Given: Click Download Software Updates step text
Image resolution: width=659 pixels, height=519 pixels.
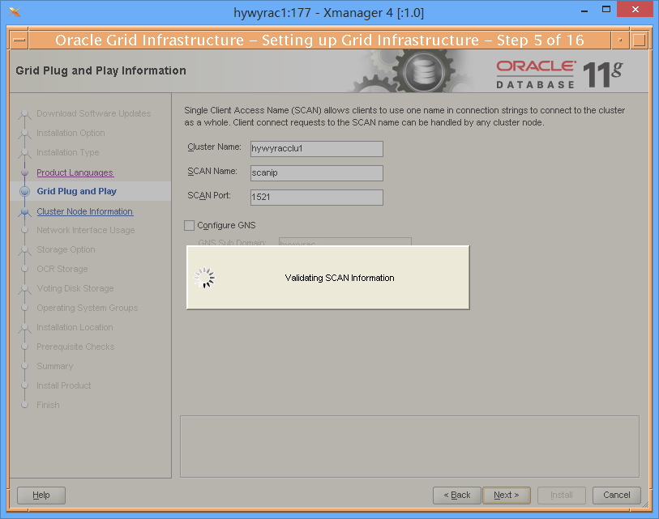Looking at the screenshot, I should point(94,114).
